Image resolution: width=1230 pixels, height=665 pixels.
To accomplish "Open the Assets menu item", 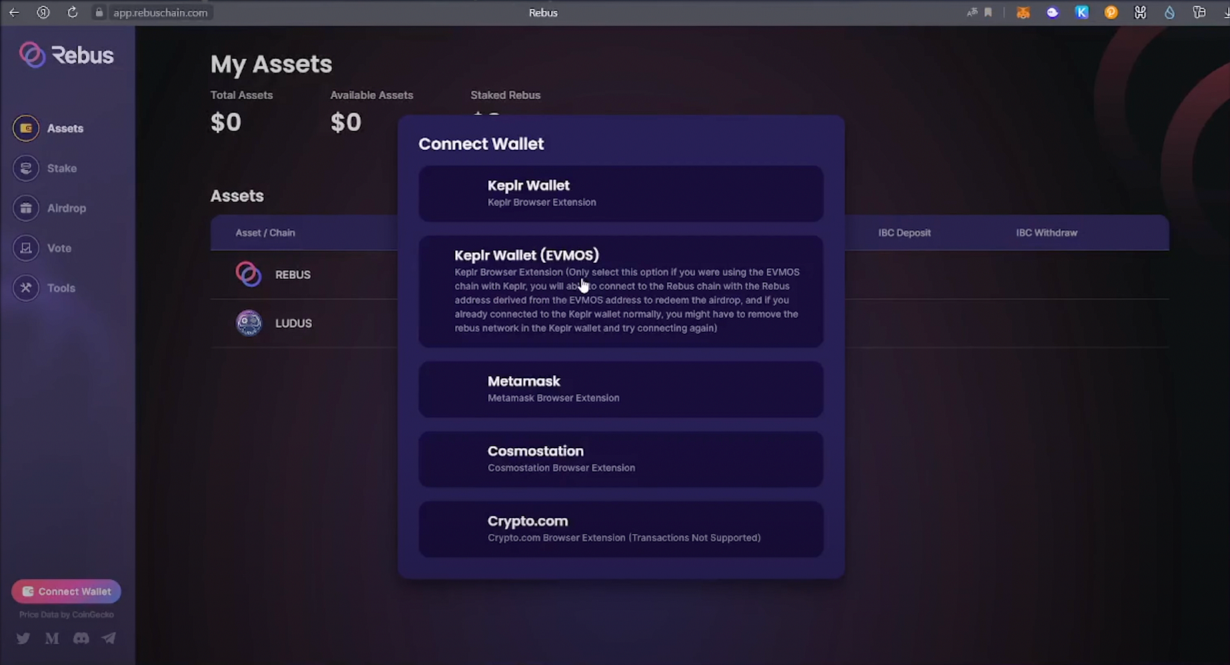I will point(65,128).
